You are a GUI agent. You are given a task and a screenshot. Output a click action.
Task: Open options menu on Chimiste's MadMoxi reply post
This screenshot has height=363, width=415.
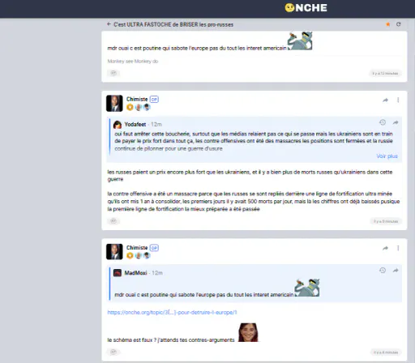click(x=398, y=248)
